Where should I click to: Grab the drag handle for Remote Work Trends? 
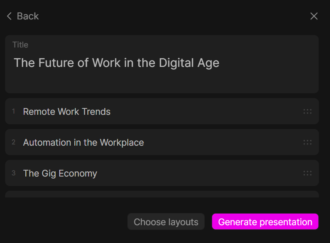coord(307,112)
